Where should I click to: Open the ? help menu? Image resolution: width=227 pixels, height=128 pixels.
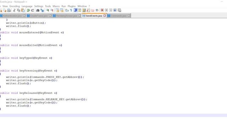89,6
